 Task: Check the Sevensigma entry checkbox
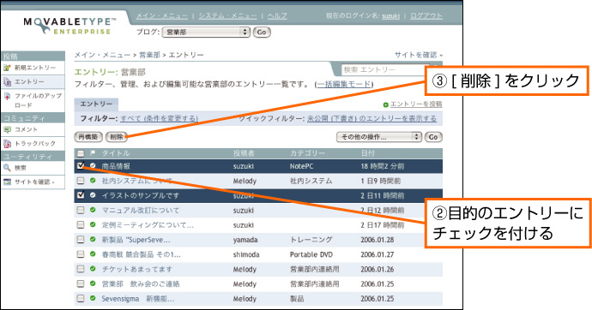[81, 298]
